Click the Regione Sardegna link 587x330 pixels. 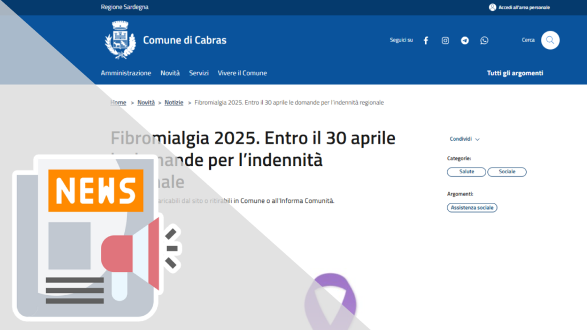[125, 7]
